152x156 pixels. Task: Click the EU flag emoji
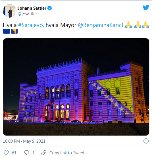tap(7, 31)
